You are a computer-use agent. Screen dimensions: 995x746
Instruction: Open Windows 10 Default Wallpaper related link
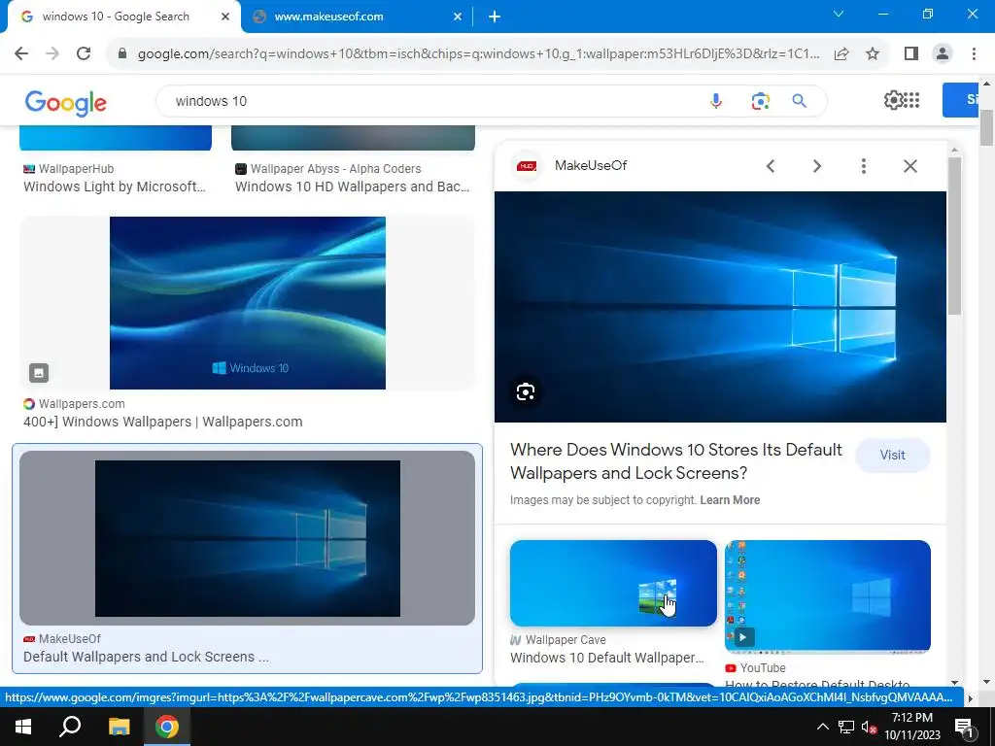[x=607, y=658]
